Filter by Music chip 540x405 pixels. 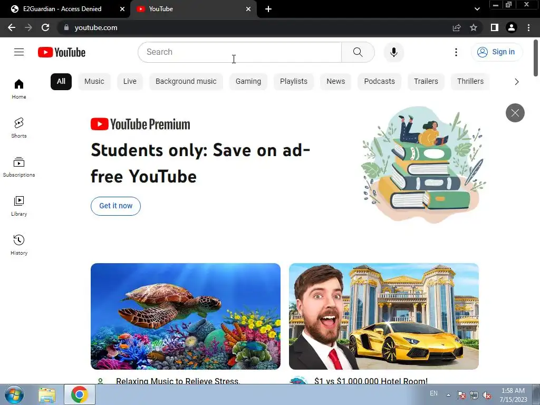click(x=94, y=82)
